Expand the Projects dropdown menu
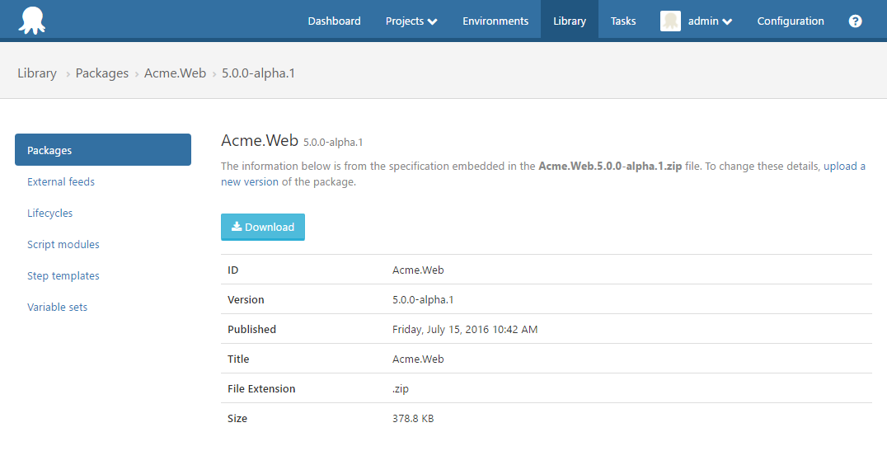Screen dimensions: 887x465 411,21
